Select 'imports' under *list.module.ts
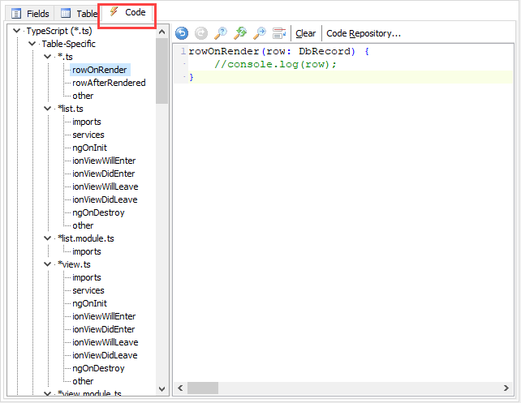This screenshot has height=403, width=521. [x=87, y=251]
